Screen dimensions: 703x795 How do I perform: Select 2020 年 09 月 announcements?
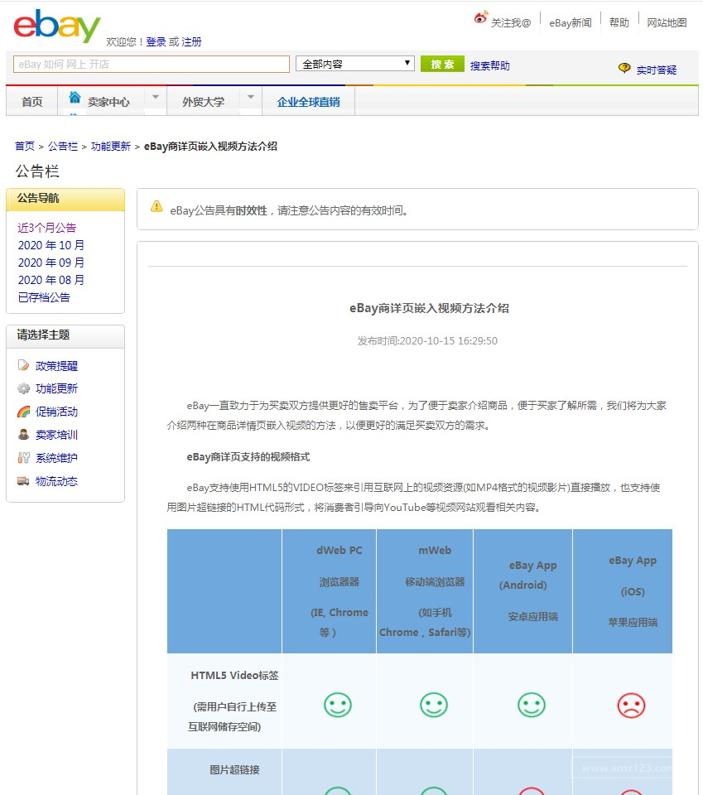[x=51, y=263]
